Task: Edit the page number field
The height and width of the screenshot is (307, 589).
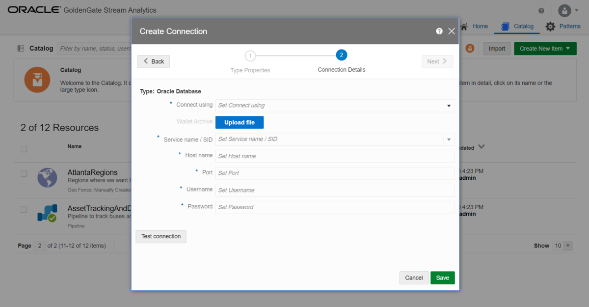Action: (x=40, y=246)
